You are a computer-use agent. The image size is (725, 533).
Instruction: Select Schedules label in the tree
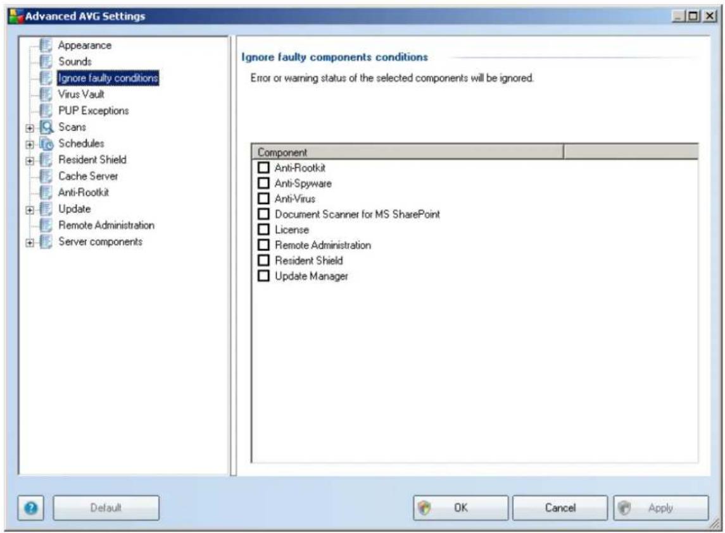pos(82,143)
